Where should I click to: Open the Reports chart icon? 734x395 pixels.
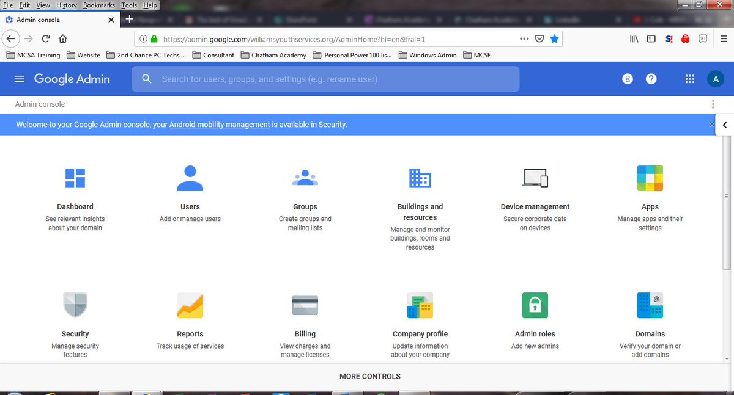pos(190,305)
